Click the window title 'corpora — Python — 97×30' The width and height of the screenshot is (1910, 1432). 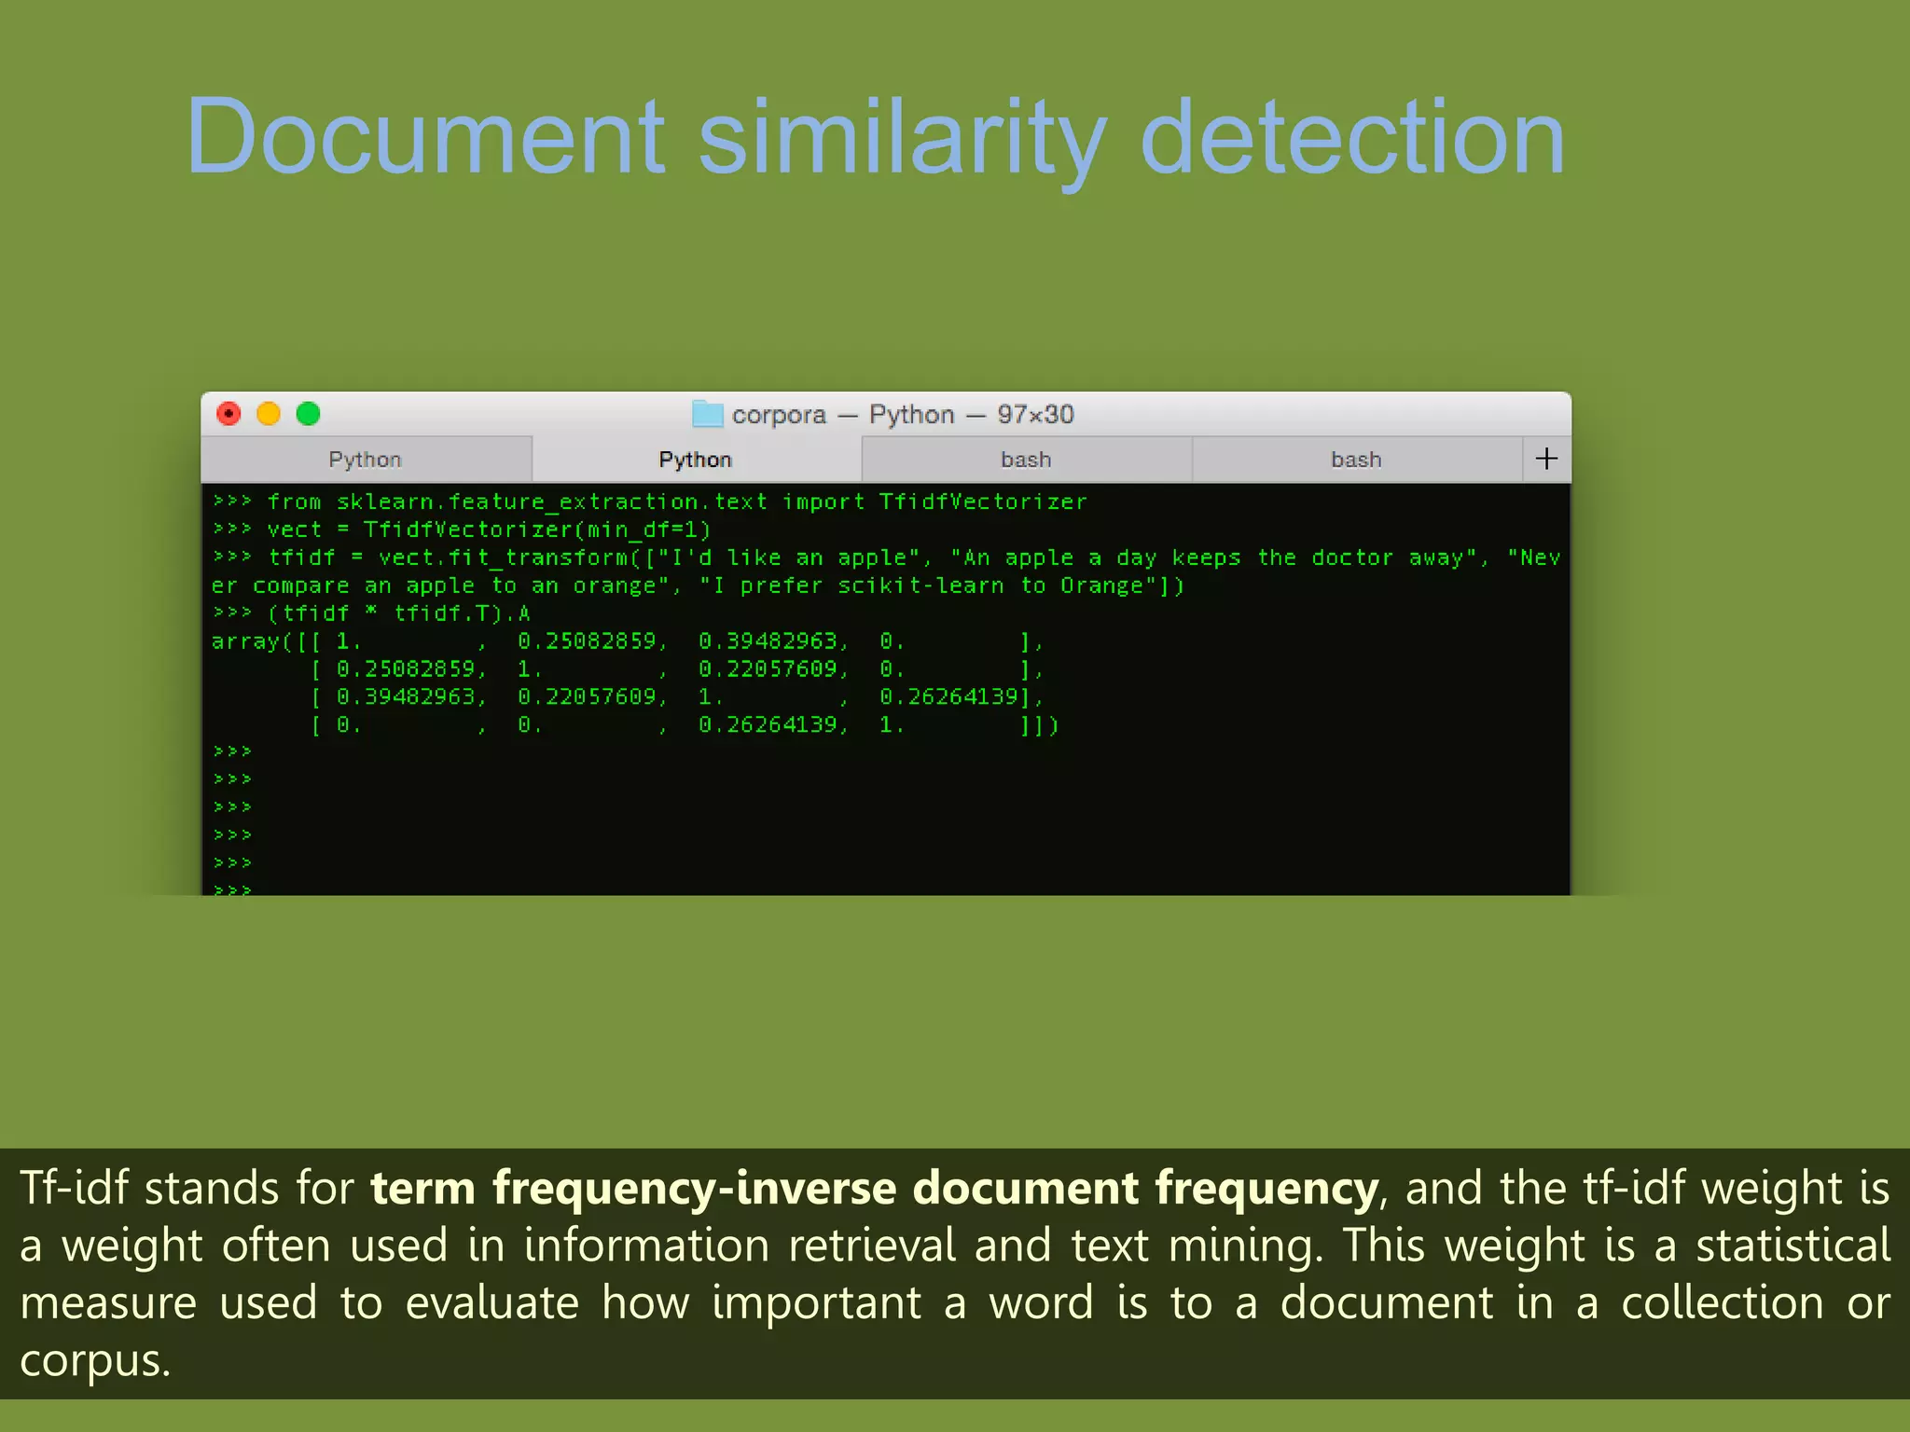click(902, 414)
